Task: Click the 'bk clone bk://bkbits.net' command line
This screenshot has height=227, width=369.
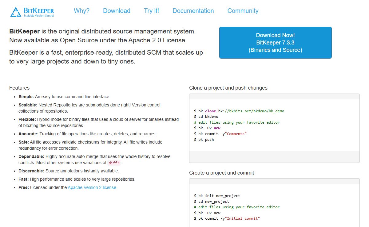Action: click(239, 111)
